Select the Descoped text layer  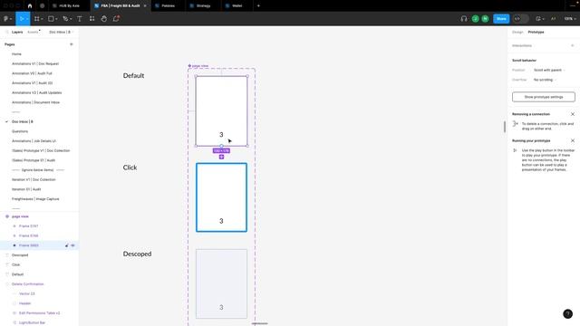(x=20, y=255)
